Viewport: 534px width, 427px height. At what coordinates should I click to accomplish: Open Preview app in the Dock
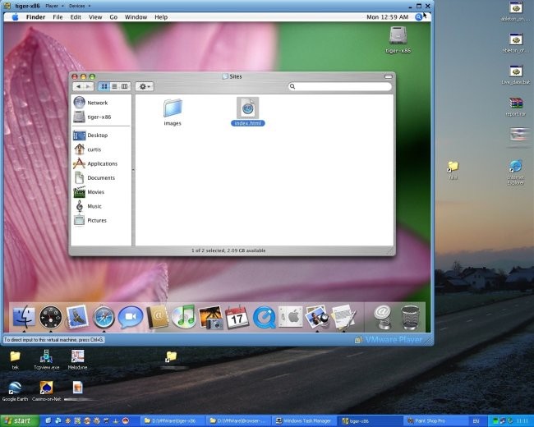coord(317,317)
